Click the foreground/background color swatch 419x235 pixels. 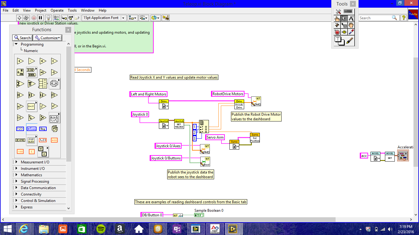(x=340, y=41)
